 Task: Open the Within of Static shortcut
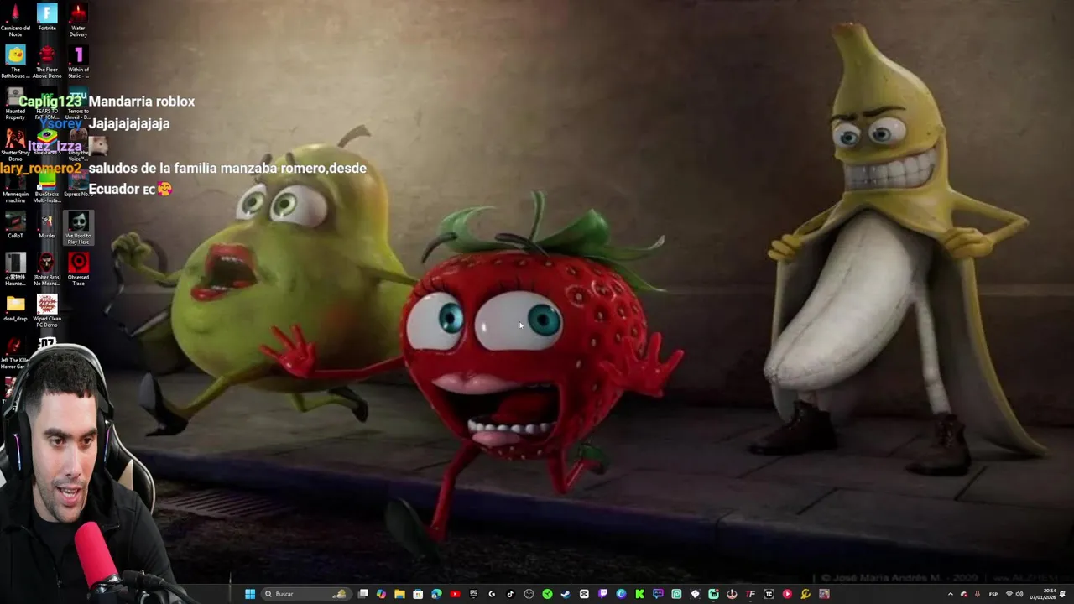click(78, 62)
